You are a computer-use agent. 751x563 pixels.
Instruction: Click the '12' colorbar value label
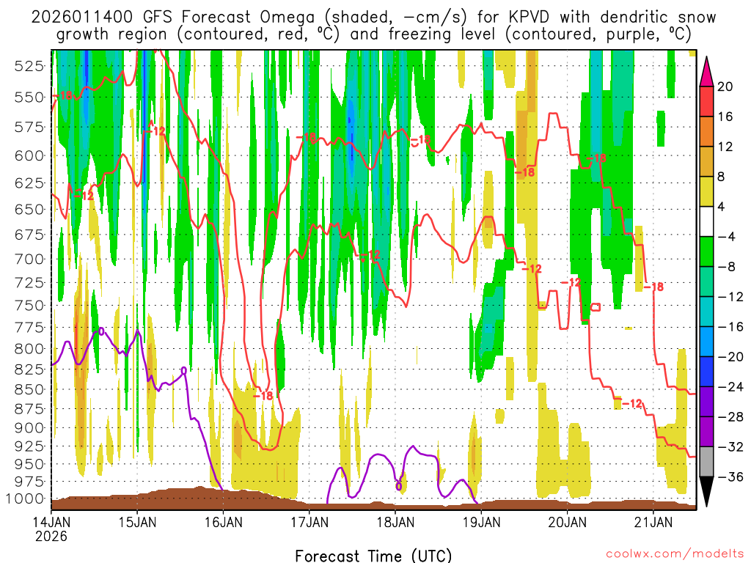(725, 147)
